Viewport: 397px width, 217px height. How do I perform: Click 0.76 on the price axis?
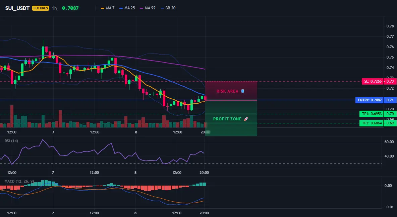pyautogui.click(x=390, y=47)
